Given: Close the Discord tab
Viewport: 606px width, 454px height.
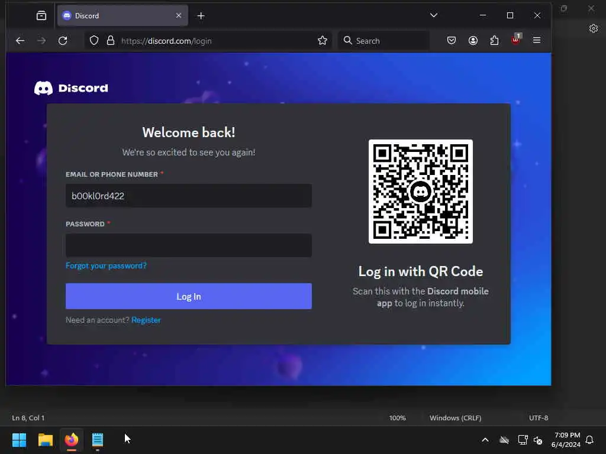Looking at the screenshot, I should click(179, 15).
